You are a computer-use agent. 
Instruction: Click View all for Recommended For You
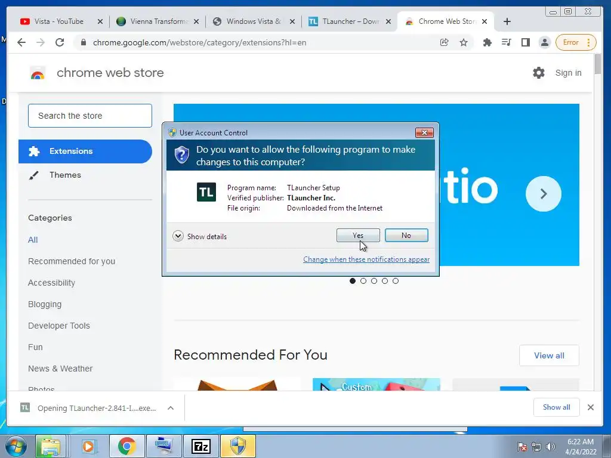pyautogui.click(x=549, y=355)
